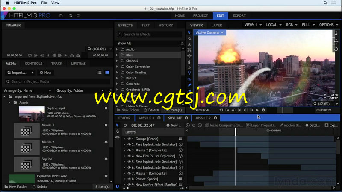Collapse the Assets folder

pyautogui.click(x=9, y=102)
